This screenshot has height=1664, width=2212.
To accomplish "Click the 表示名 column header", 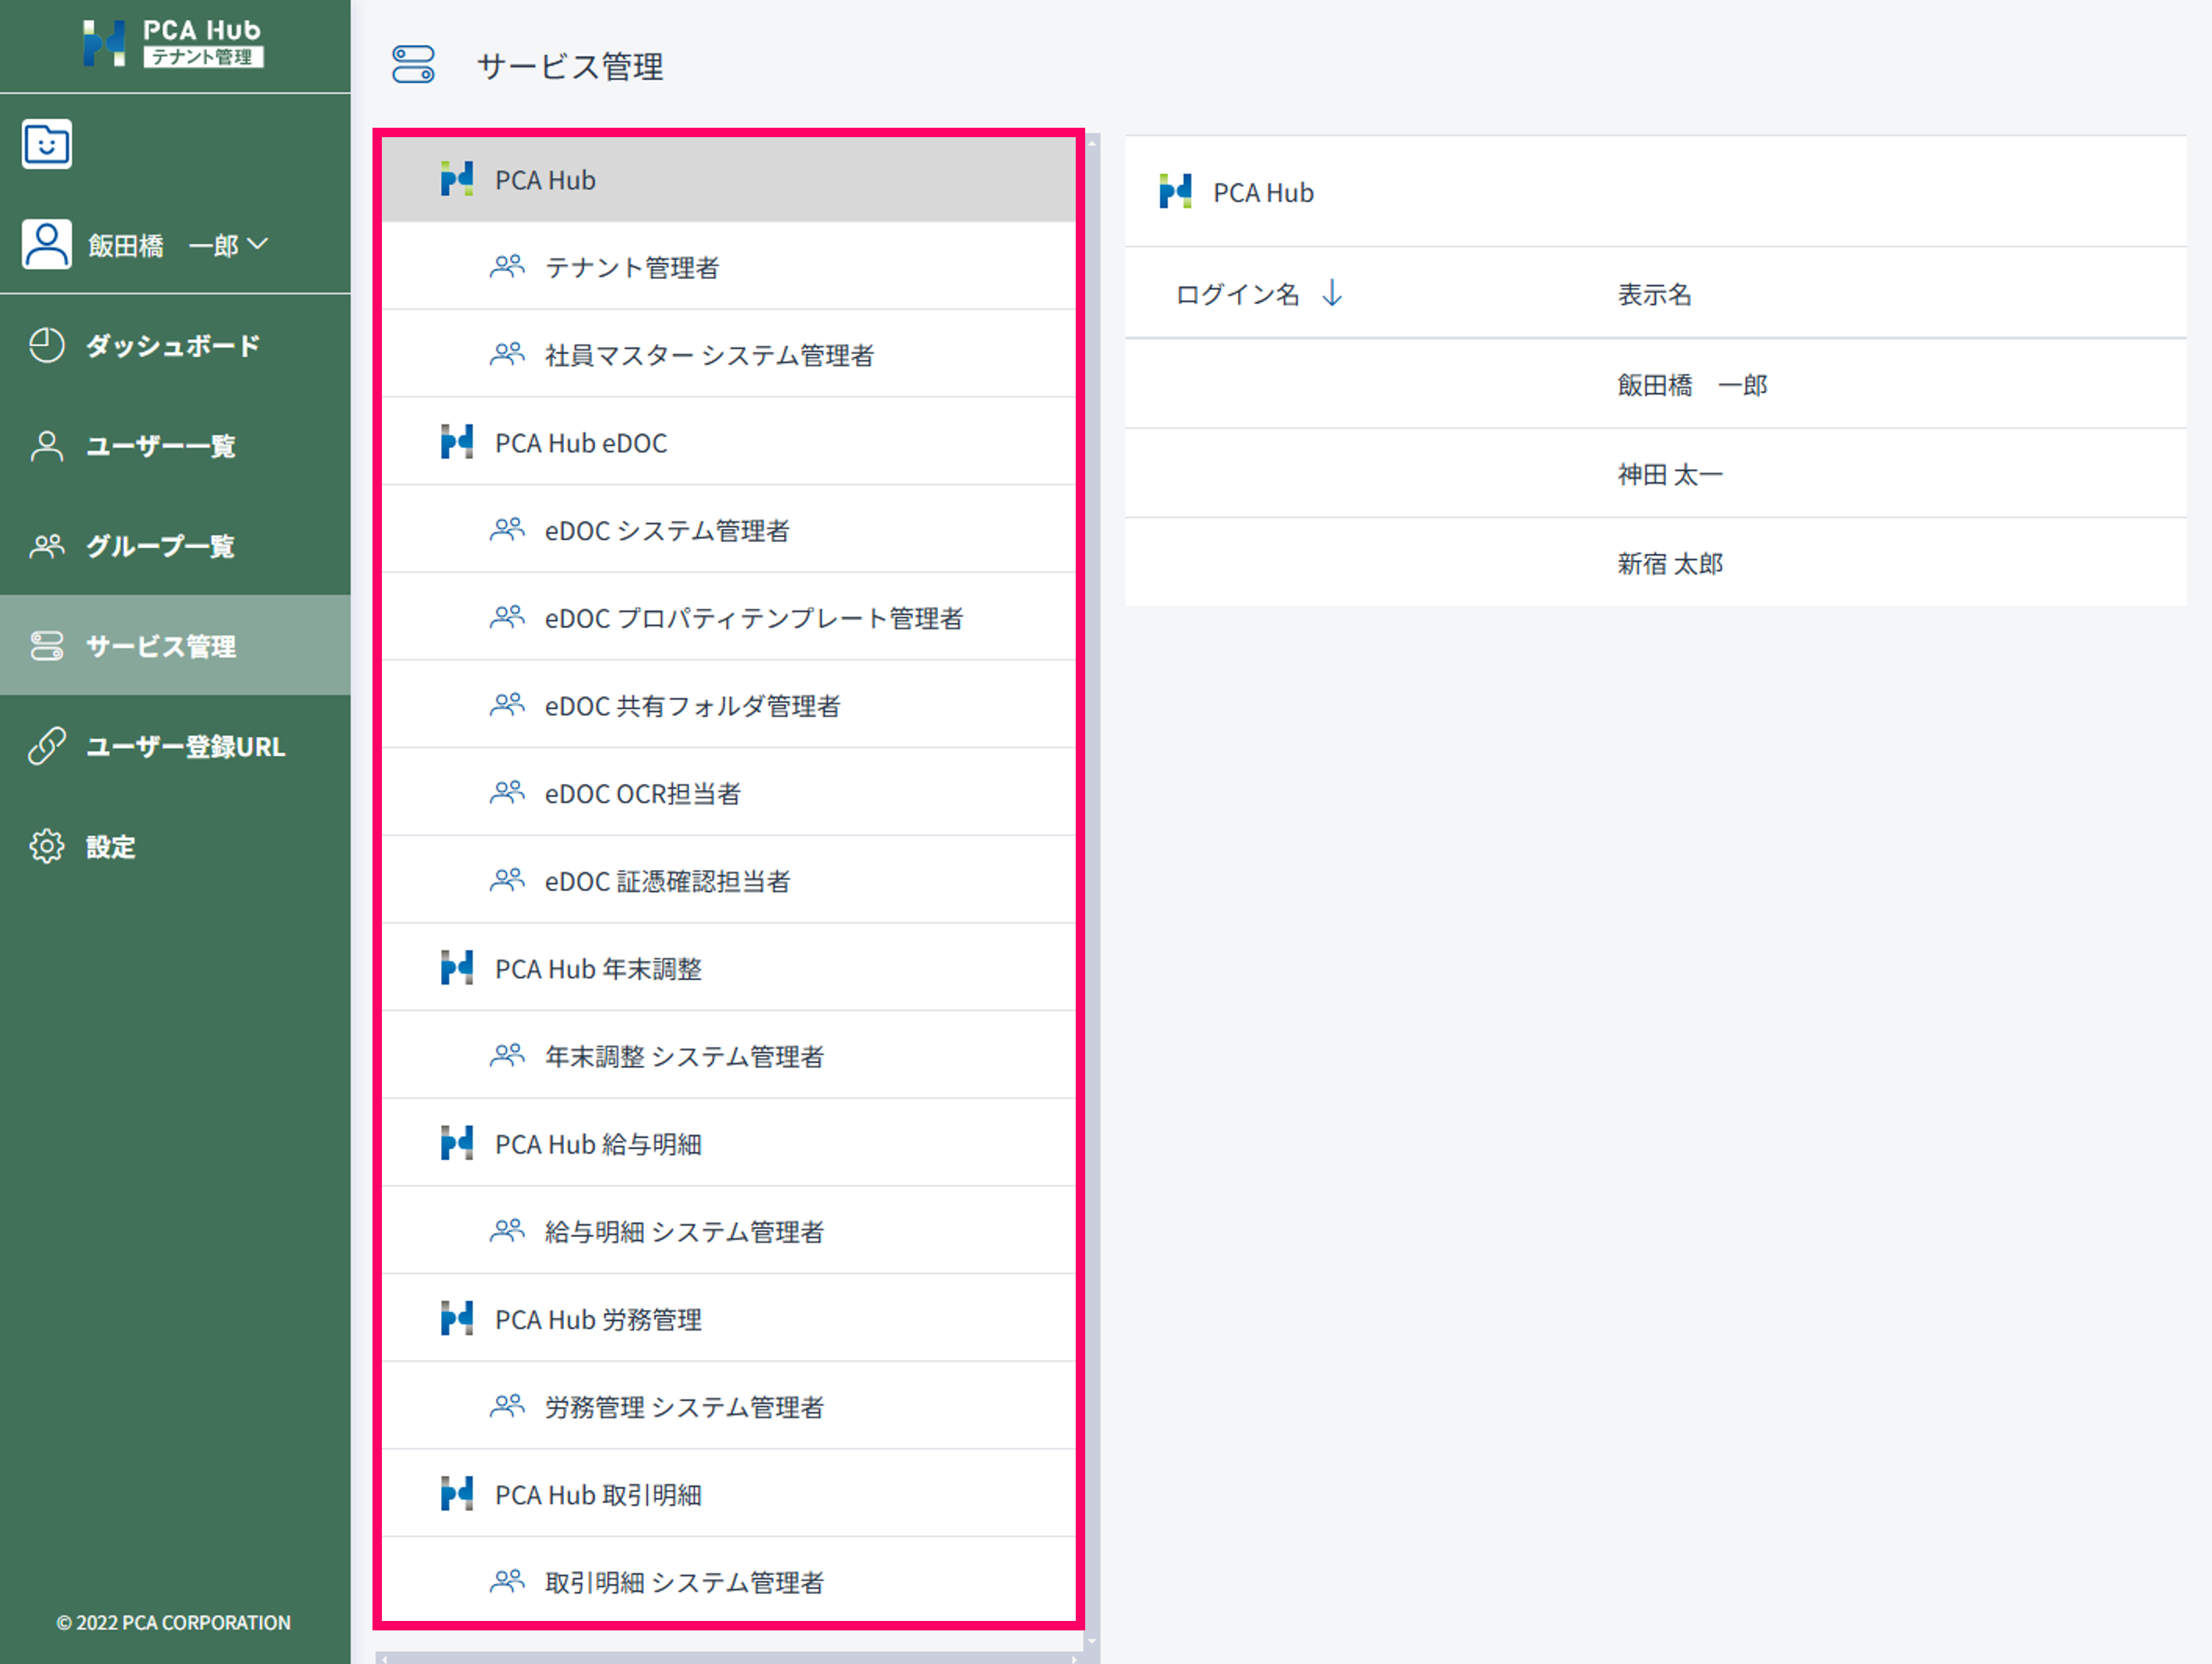I will click(x=1654, y=294).
